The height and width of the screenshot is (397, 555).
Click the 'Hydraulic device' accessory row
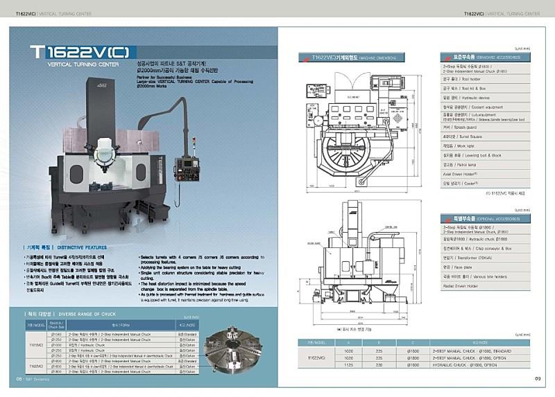(485, 98)
